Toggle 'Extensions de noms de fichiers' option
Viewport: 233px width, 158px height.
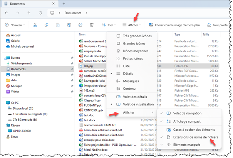195,137
